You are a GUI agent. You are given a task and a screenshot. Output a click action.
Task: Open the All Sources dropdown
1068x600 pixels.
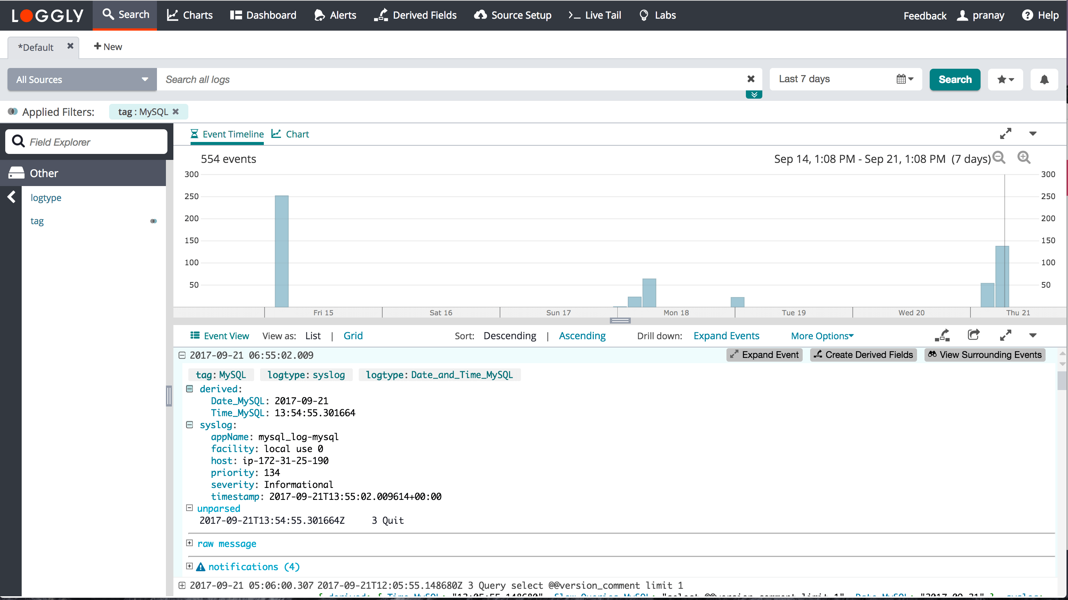point(81,79)
